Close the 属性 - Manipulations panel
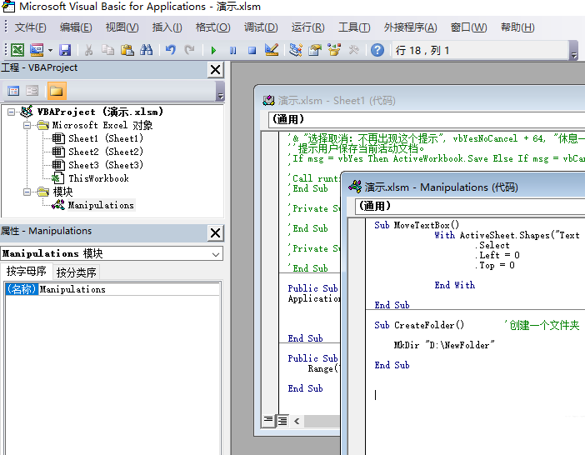Screen dimensions: 585x455 (215, 233)
